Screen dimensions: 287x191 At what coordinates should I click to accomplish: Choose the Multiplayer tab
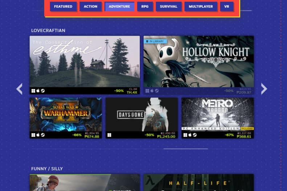(x=201, y=7)
